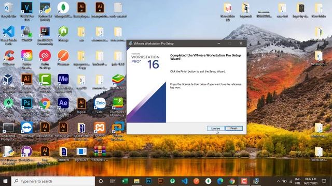Open Microsoft Edge from the taskbar
332x186 pixels.
coord(220,181)
